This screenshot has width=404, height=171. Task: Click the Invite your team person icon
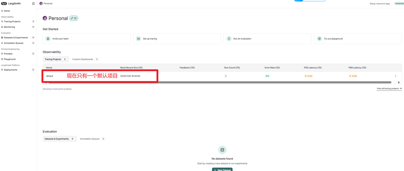(x=48, y=39)
